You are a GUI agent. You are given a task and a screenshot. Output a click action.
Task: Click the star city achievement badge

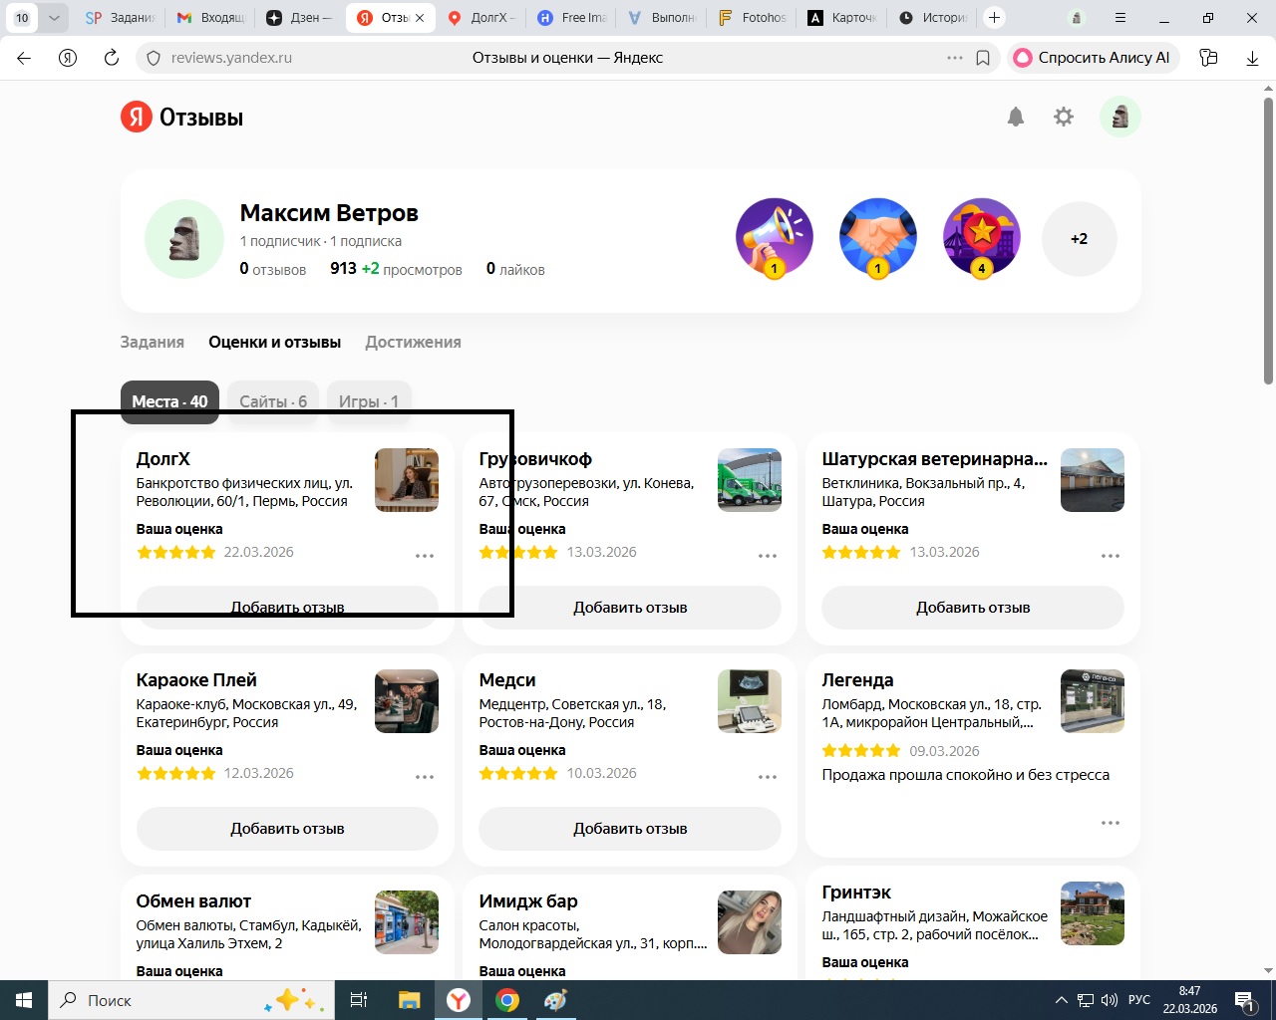pyautogui.click(x=981, y=238)
